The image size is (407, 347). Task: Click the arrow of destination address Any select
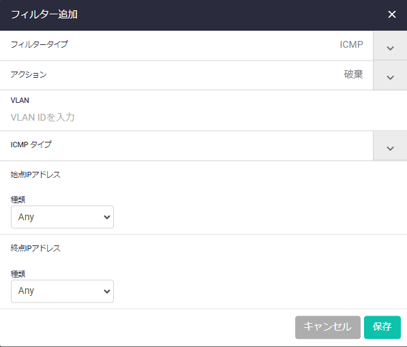coord(106,292)
